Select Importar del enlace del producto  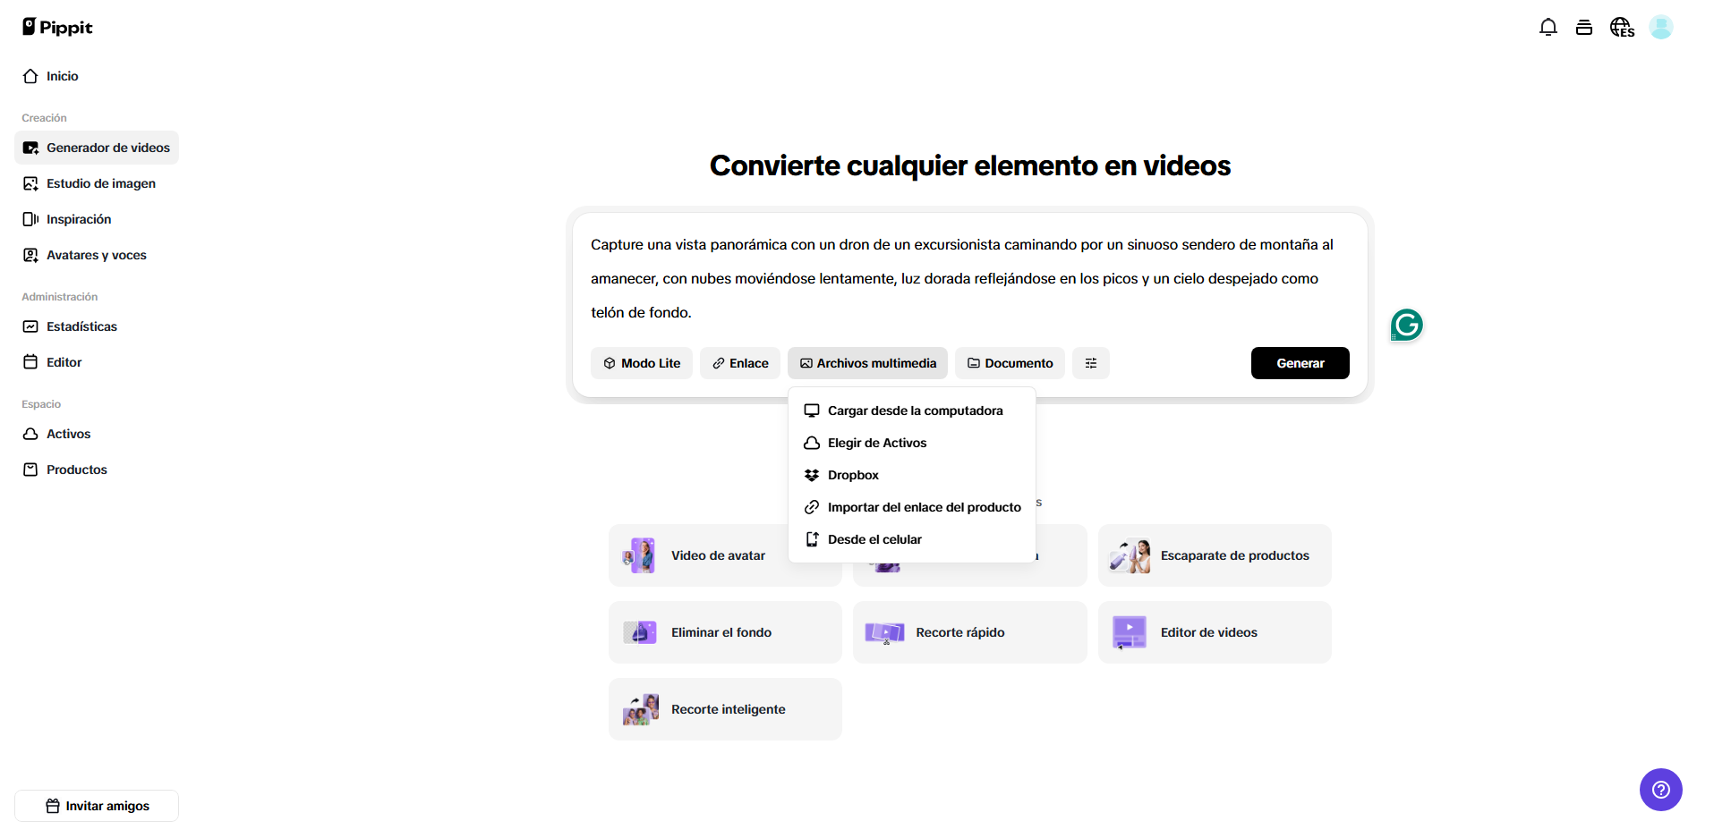coord(923,507)
